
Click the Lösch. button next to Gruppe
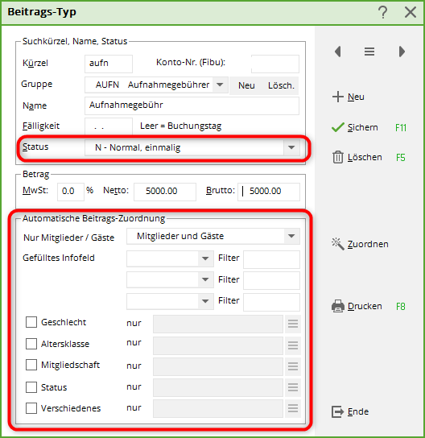(x=281, y=85)
